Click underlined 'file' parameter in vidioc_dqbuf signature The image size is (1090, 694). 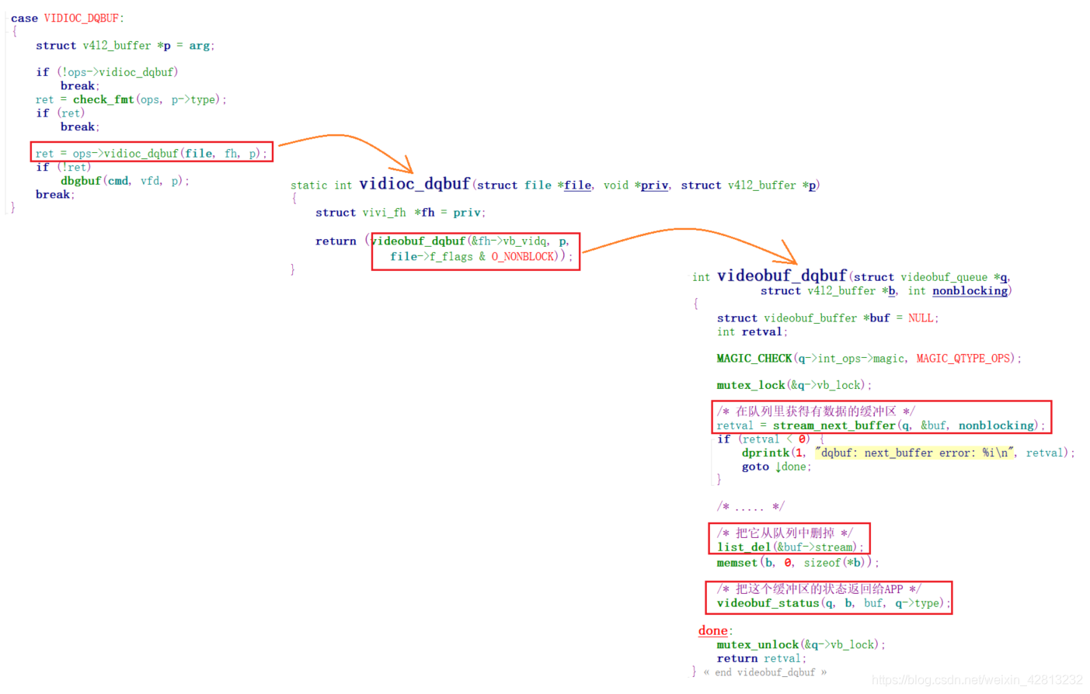[x=577, y=185]
